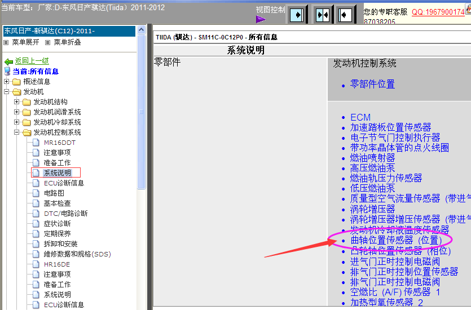Click the green back arrow icon
Image resolution: width=471 pixels, height=310 pixels.
pos(8,62)
